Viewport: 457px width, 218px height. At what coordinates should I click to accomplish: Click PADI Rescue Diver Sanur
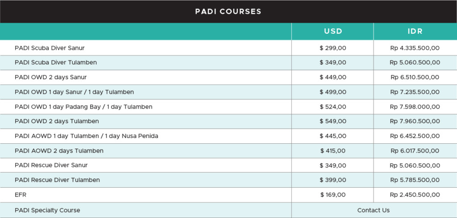click(x=51, y=165)
